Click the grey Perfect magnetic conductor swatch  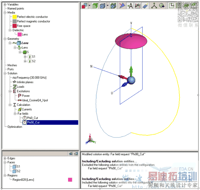tap(14, 21)
